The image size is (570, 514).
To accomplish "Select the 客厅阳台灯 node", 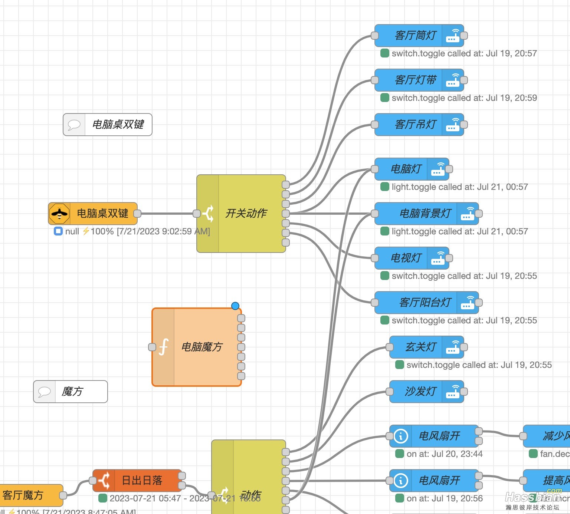I will 427,303.
